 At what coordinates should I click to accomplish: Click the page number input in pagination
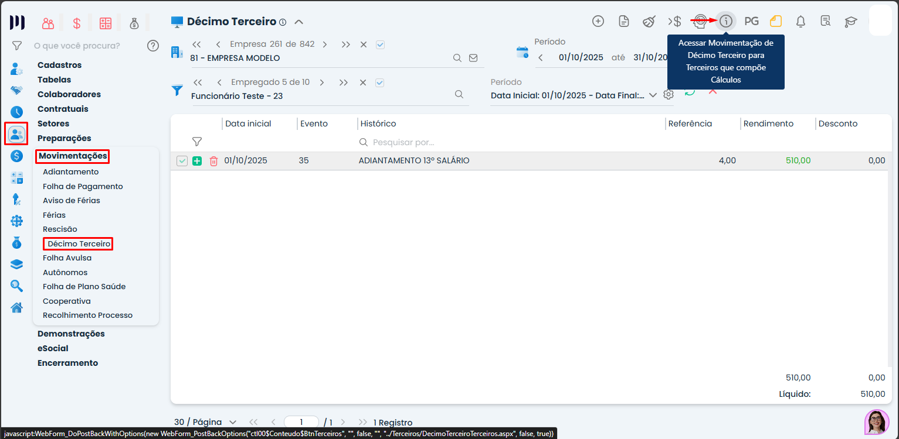tap(301, 422)
